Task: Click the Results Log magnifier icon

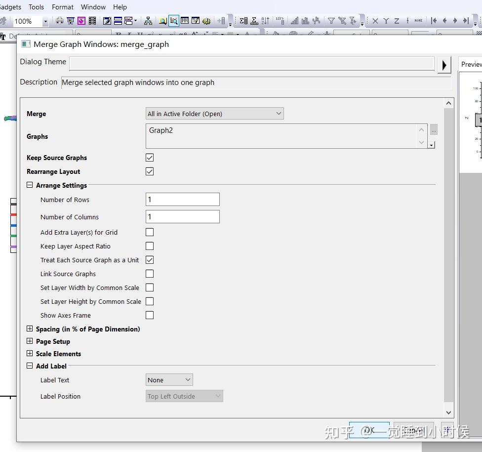Action: 163,21
